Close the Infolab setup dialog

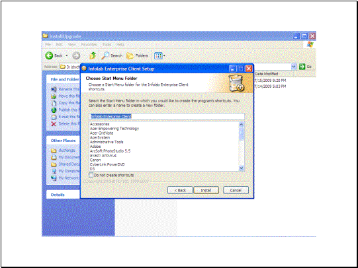249,69
